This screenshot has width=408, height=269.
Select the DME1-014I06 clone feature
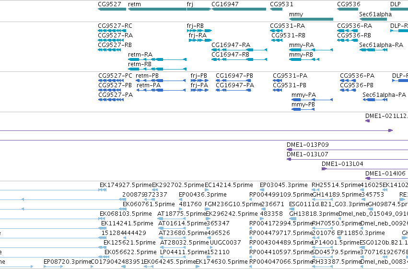pos(386,178)
